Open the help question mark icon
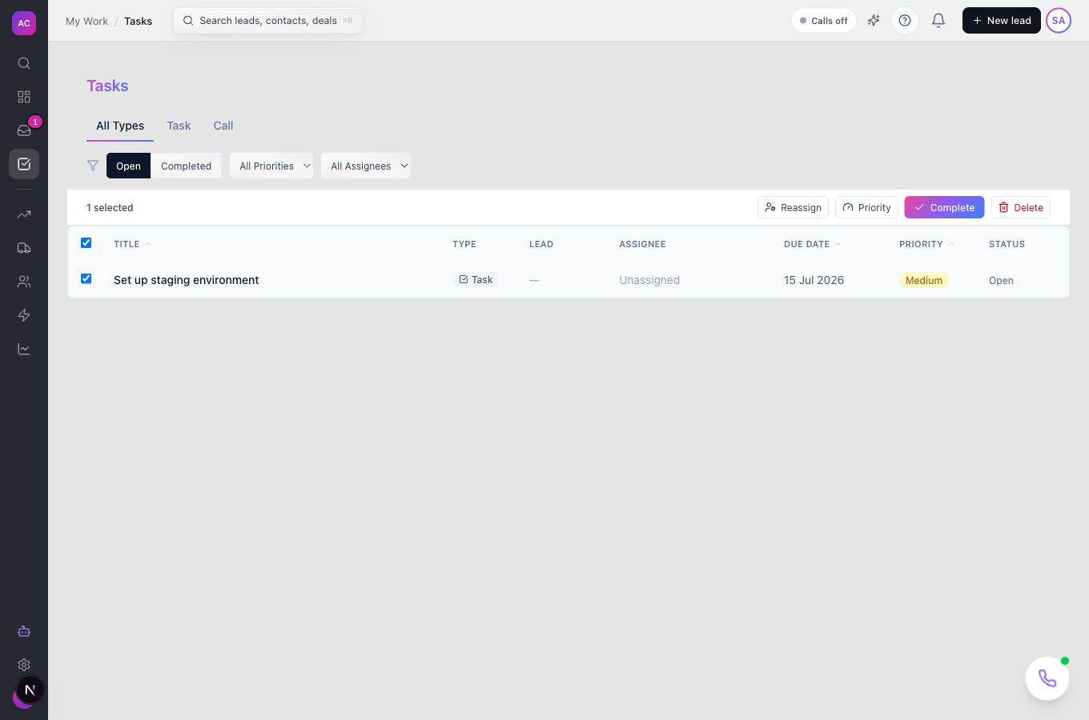1089x720 pixels. click(905, 21)
